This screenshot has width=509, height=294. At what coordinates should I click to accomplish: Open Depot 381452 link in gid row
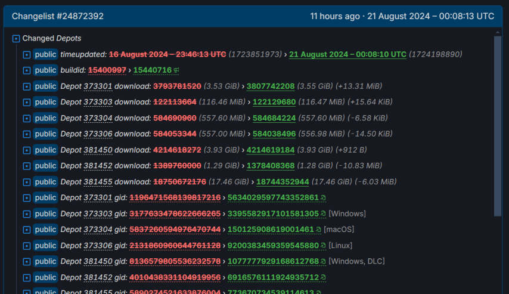(98, 277)
